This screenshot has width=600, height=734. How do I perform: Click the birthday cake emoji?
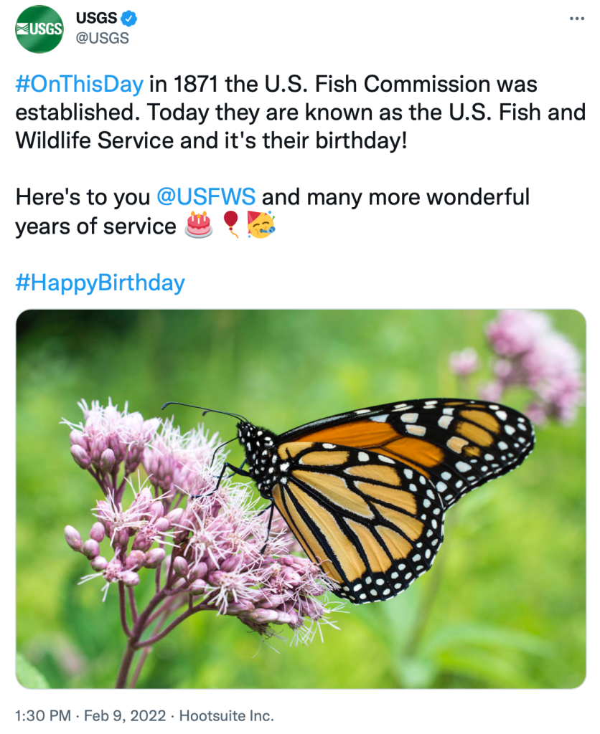coord(199,225)
